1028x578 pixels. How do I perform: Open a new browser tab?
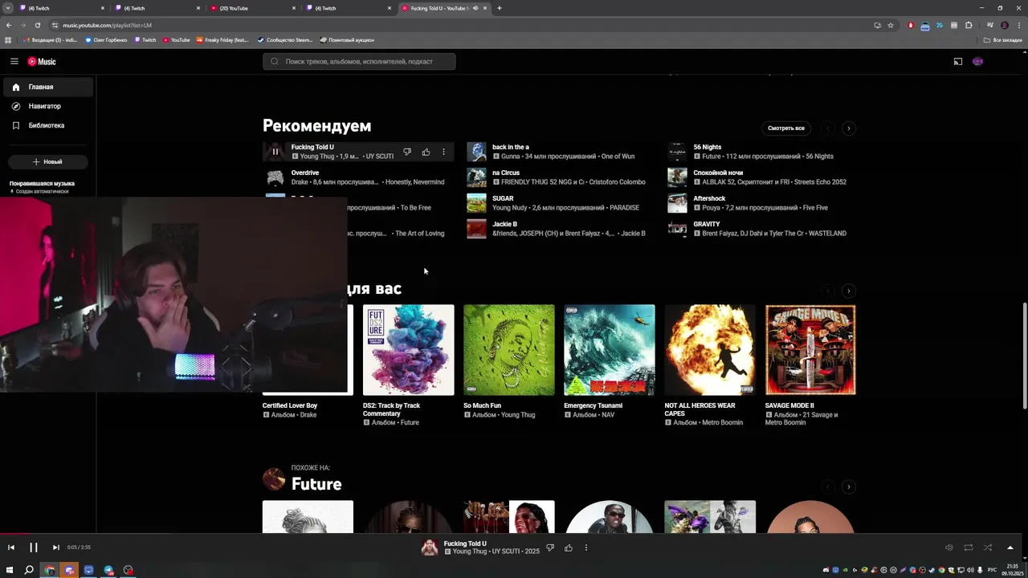click(500, 8)
